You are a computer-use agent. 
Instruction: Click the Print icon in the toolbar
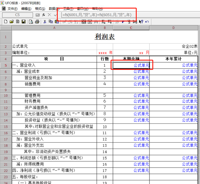[37, 22]
